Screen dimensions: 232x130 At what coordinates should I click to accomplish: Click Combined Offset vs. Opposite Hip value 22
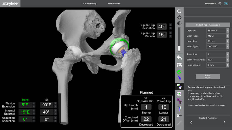(x=146, y=119)
